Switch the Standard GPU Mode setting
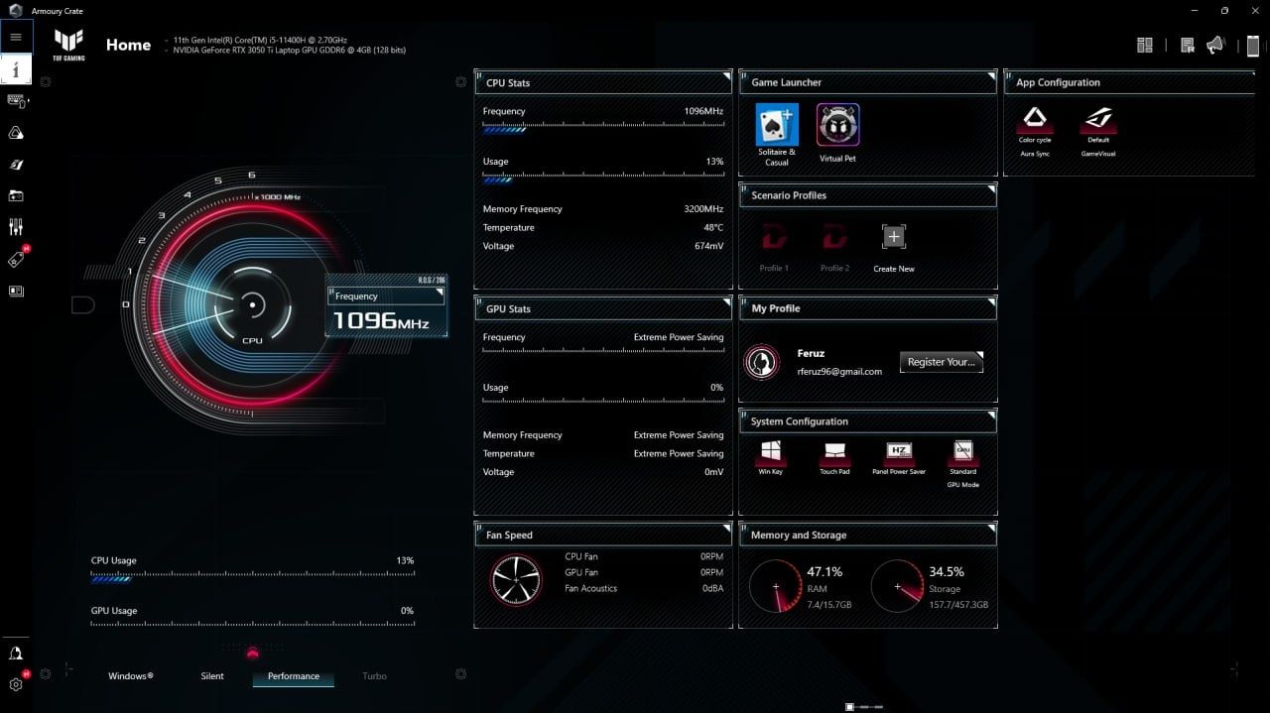This screenshot has height=713, width=1270. tap(962, 452)
